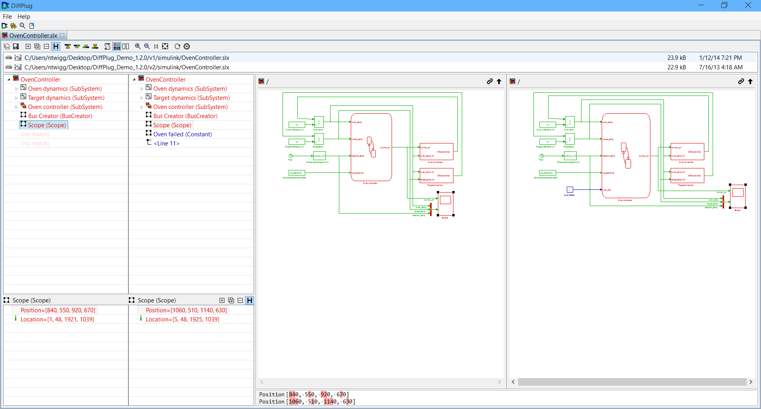Go up one level in left diagram
This screenshot has height=409, width=761.
coord(499,81)
